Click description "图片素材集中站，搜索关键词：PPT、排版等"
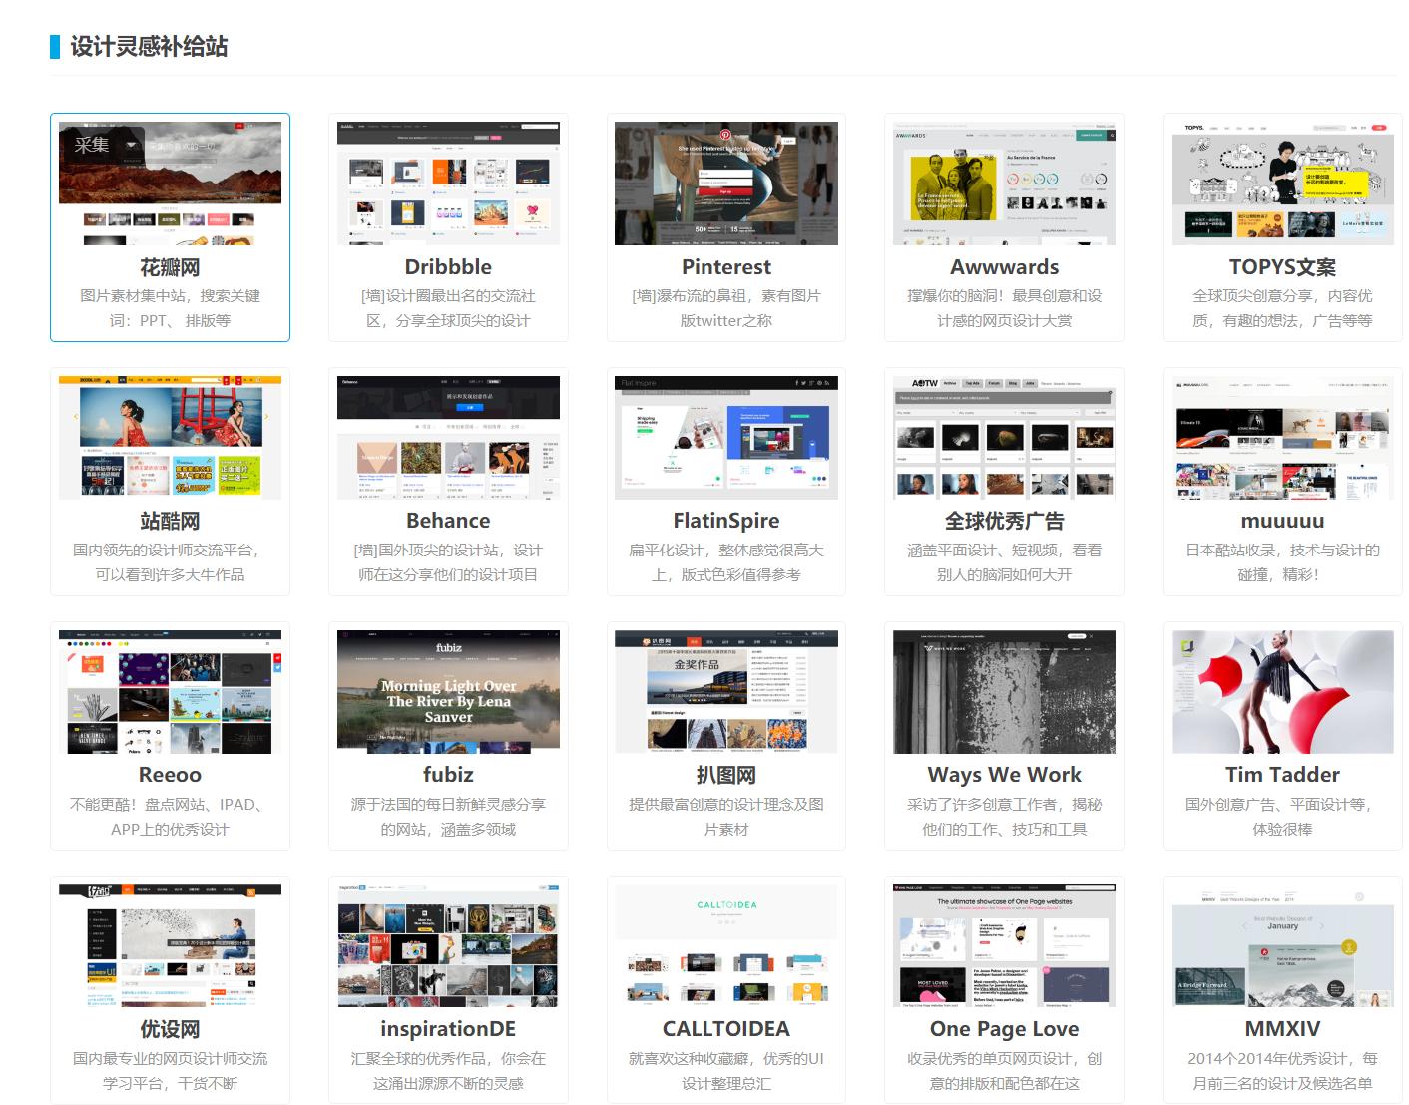 point(170,308)
